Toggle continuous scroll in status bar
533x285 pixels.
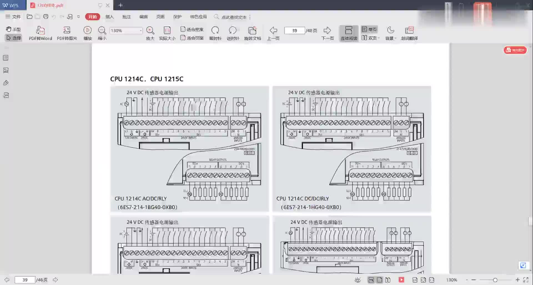click(x=371, y=280)
